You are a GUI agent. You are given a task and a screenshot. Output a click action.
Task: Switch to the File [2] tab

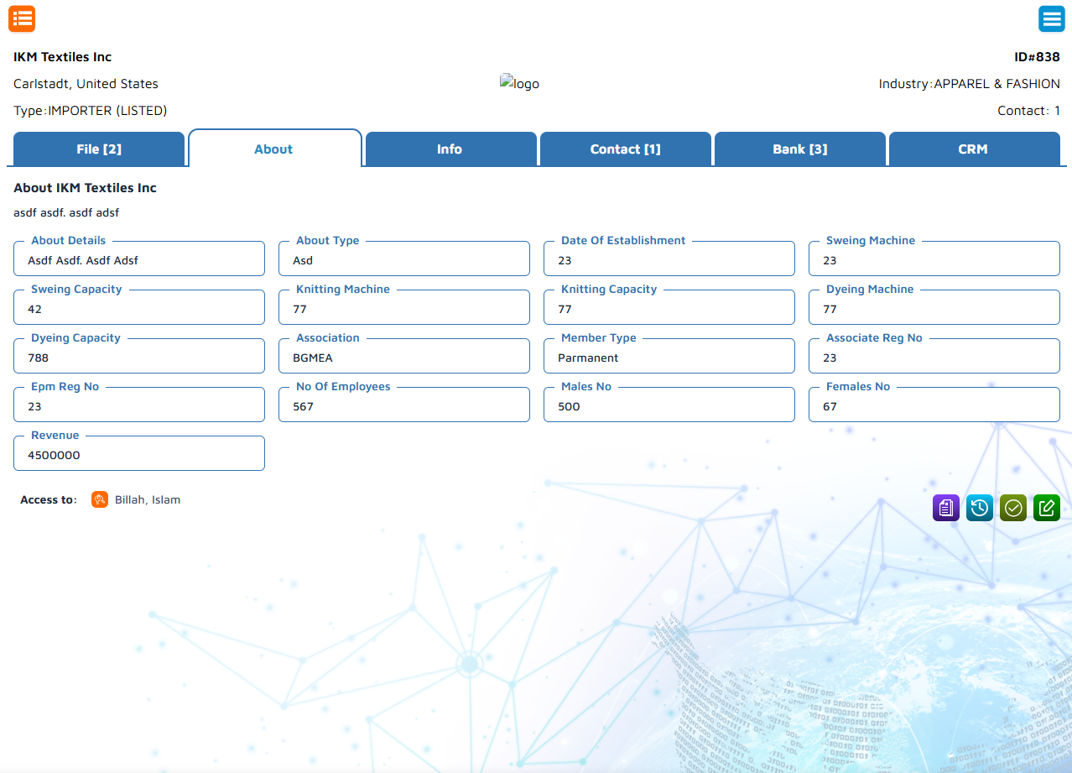point(99,149)
